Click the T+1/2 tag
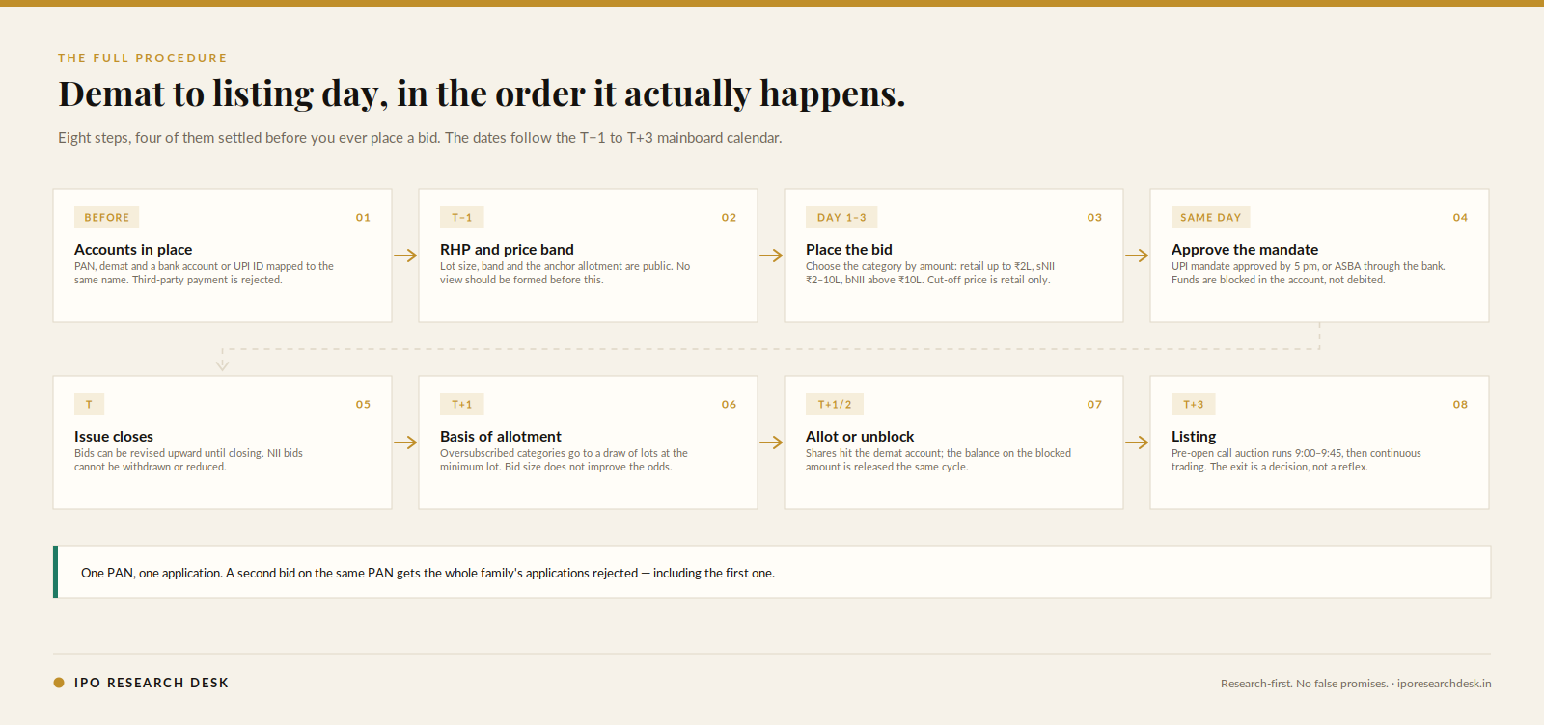The height and width of the screenshot is (725, 1544). tap(835, 405)
